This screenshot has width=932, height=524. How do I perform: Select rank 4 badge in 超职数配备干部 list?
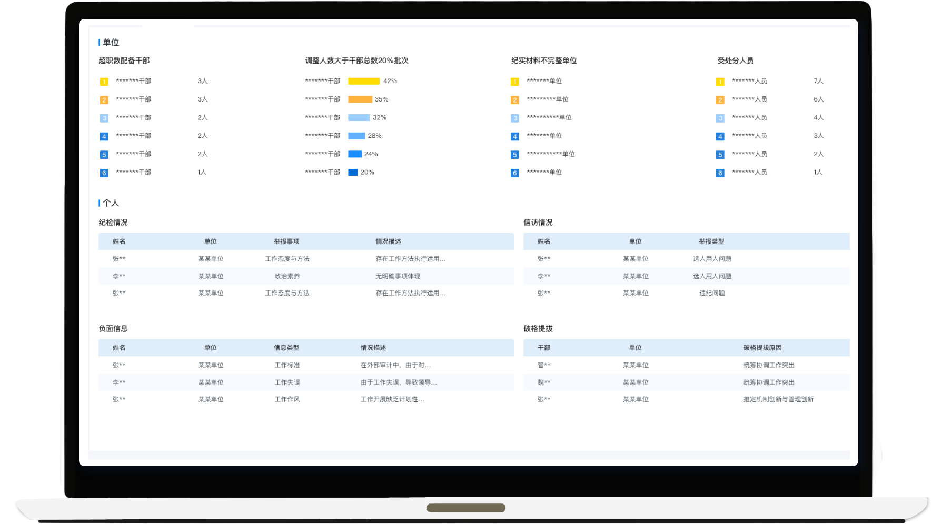tap(104, 136)
